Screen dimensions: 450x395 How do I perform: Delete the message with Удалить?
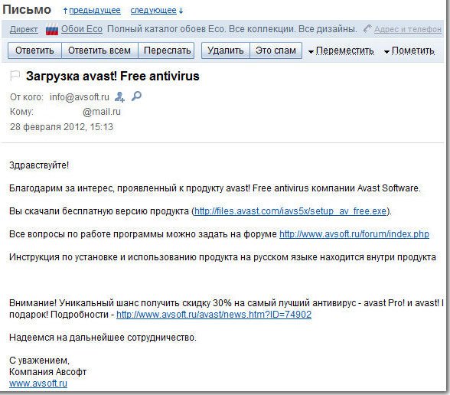pyautogui.click(x=226, y=51)
